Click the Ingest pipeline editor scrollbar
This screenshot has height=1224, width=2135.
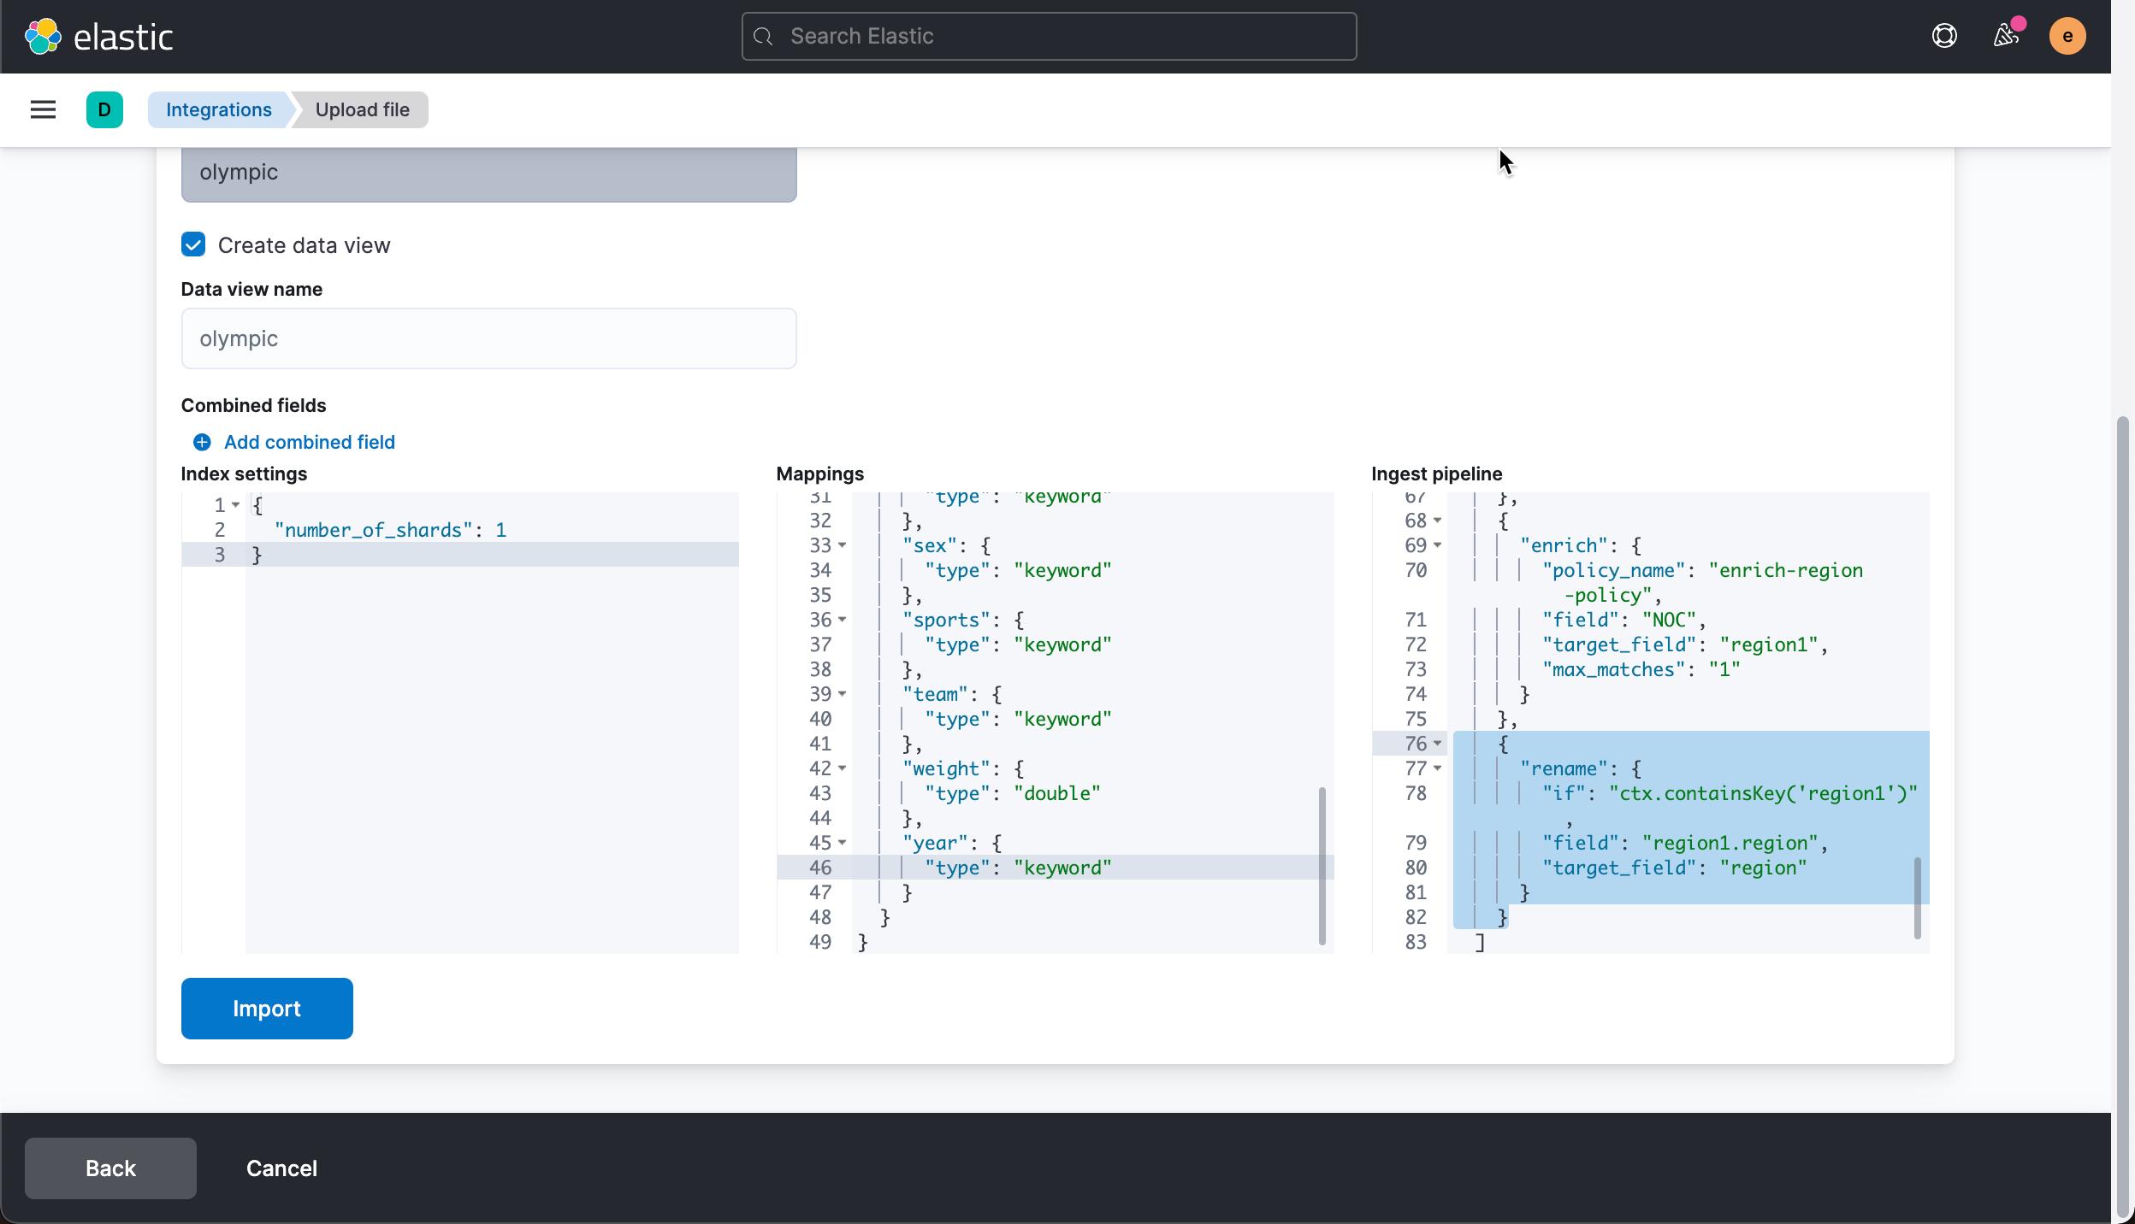(x=1918, y=897)
